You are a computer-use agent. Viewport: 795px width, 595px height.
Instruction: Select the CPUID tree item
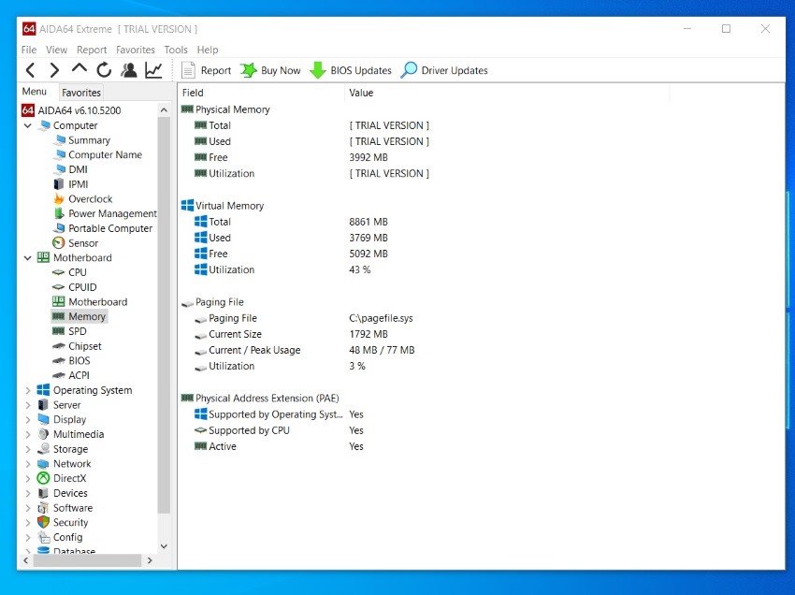tap(82, 287)
